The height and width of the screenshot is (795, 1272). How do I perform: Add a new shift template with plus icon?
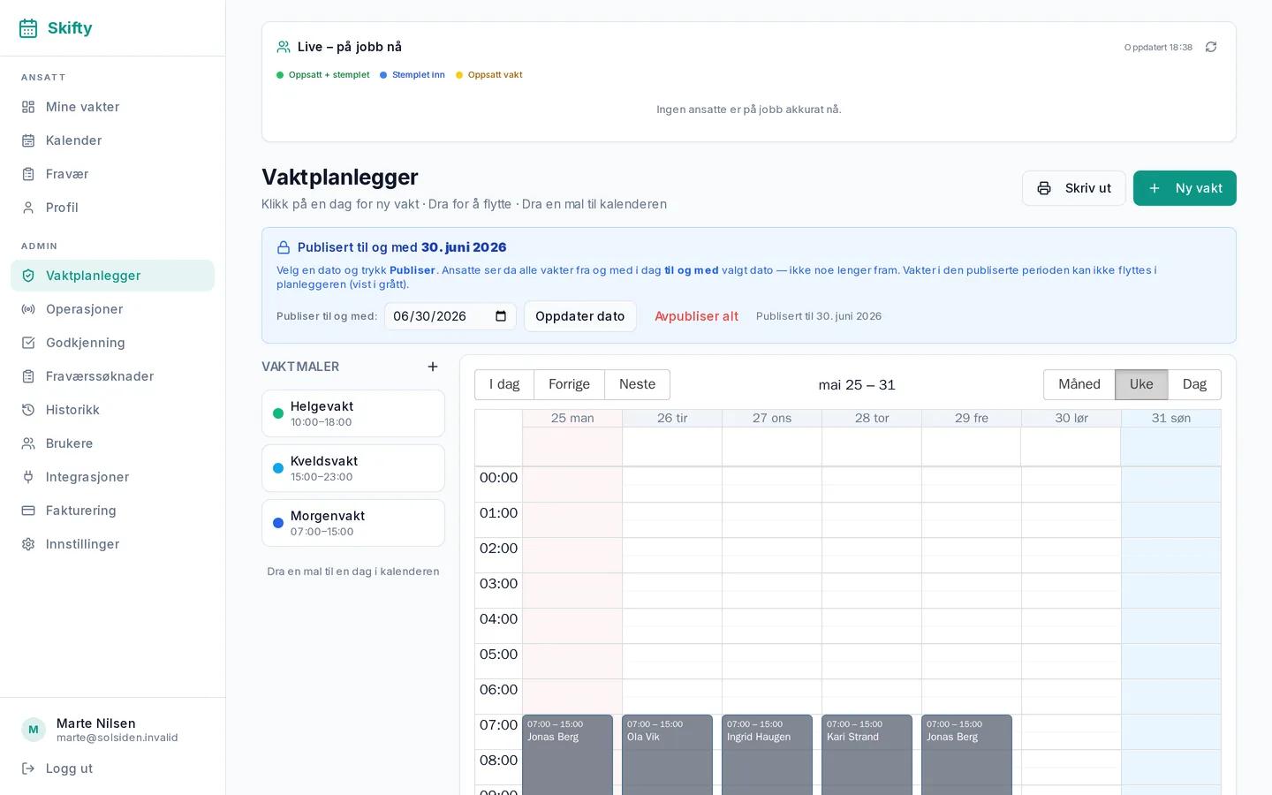(x=433, y=367)
